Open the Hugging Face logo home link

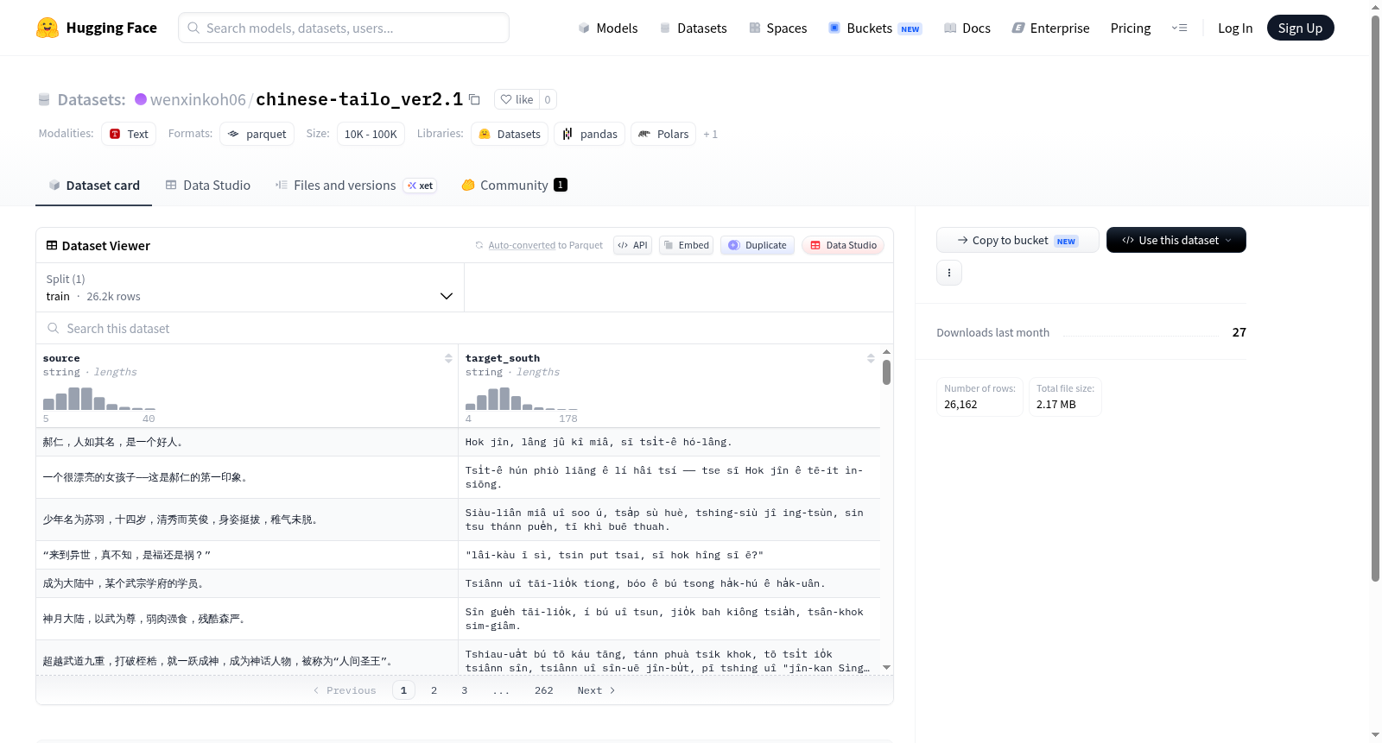(97, 28)
